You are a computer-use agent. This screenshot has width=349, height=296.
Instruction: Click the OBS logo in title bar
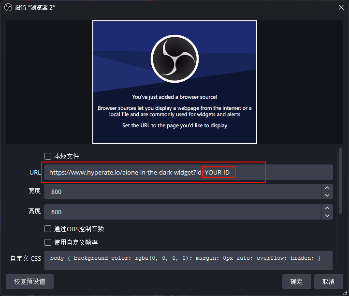click(8, 7)
